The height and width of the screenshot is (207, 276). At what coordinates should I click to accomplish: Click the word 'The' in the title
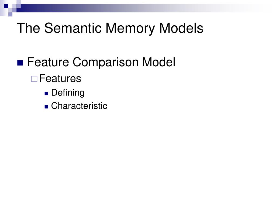[x=29, y=28]
